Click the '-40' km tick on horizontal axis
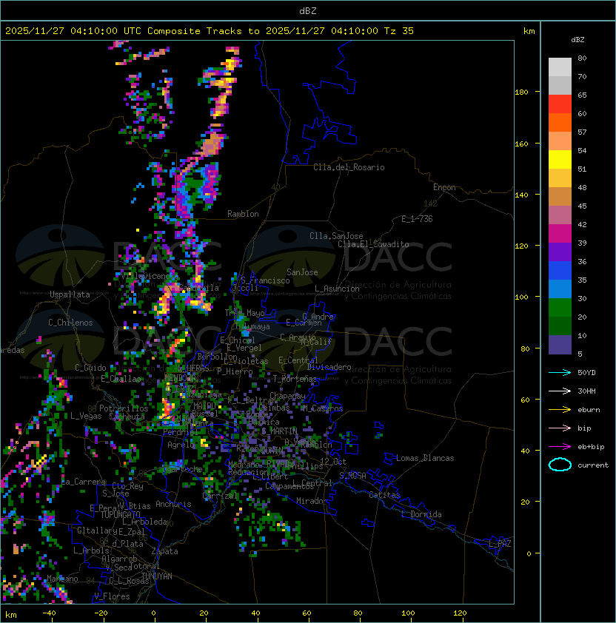 pyautogui.click(x=49, y=613)
